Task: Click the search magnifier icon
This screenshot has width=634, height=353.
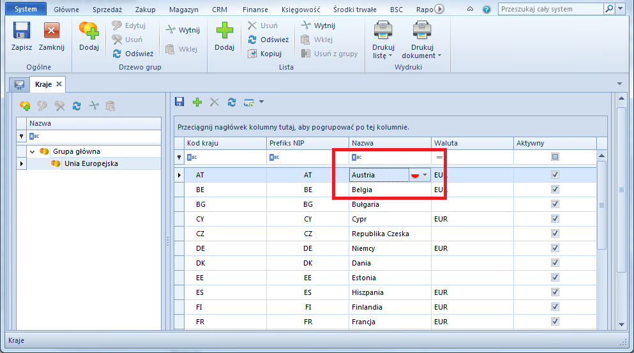Action: pyautogui.click(x=609, y=9)
